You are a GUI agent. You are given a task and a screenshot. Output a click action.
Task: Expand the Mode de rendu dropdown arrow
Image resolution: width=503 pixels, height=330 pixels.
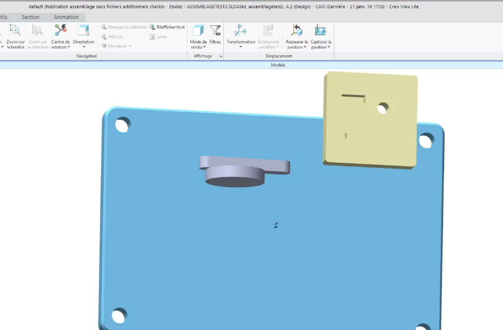[x=204, y=47]
